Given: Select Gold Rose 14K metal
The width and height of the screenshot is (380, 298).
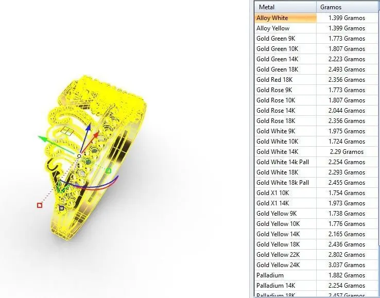Looking at the screenshot, I should pyautogui.click(x=317, y=111).
